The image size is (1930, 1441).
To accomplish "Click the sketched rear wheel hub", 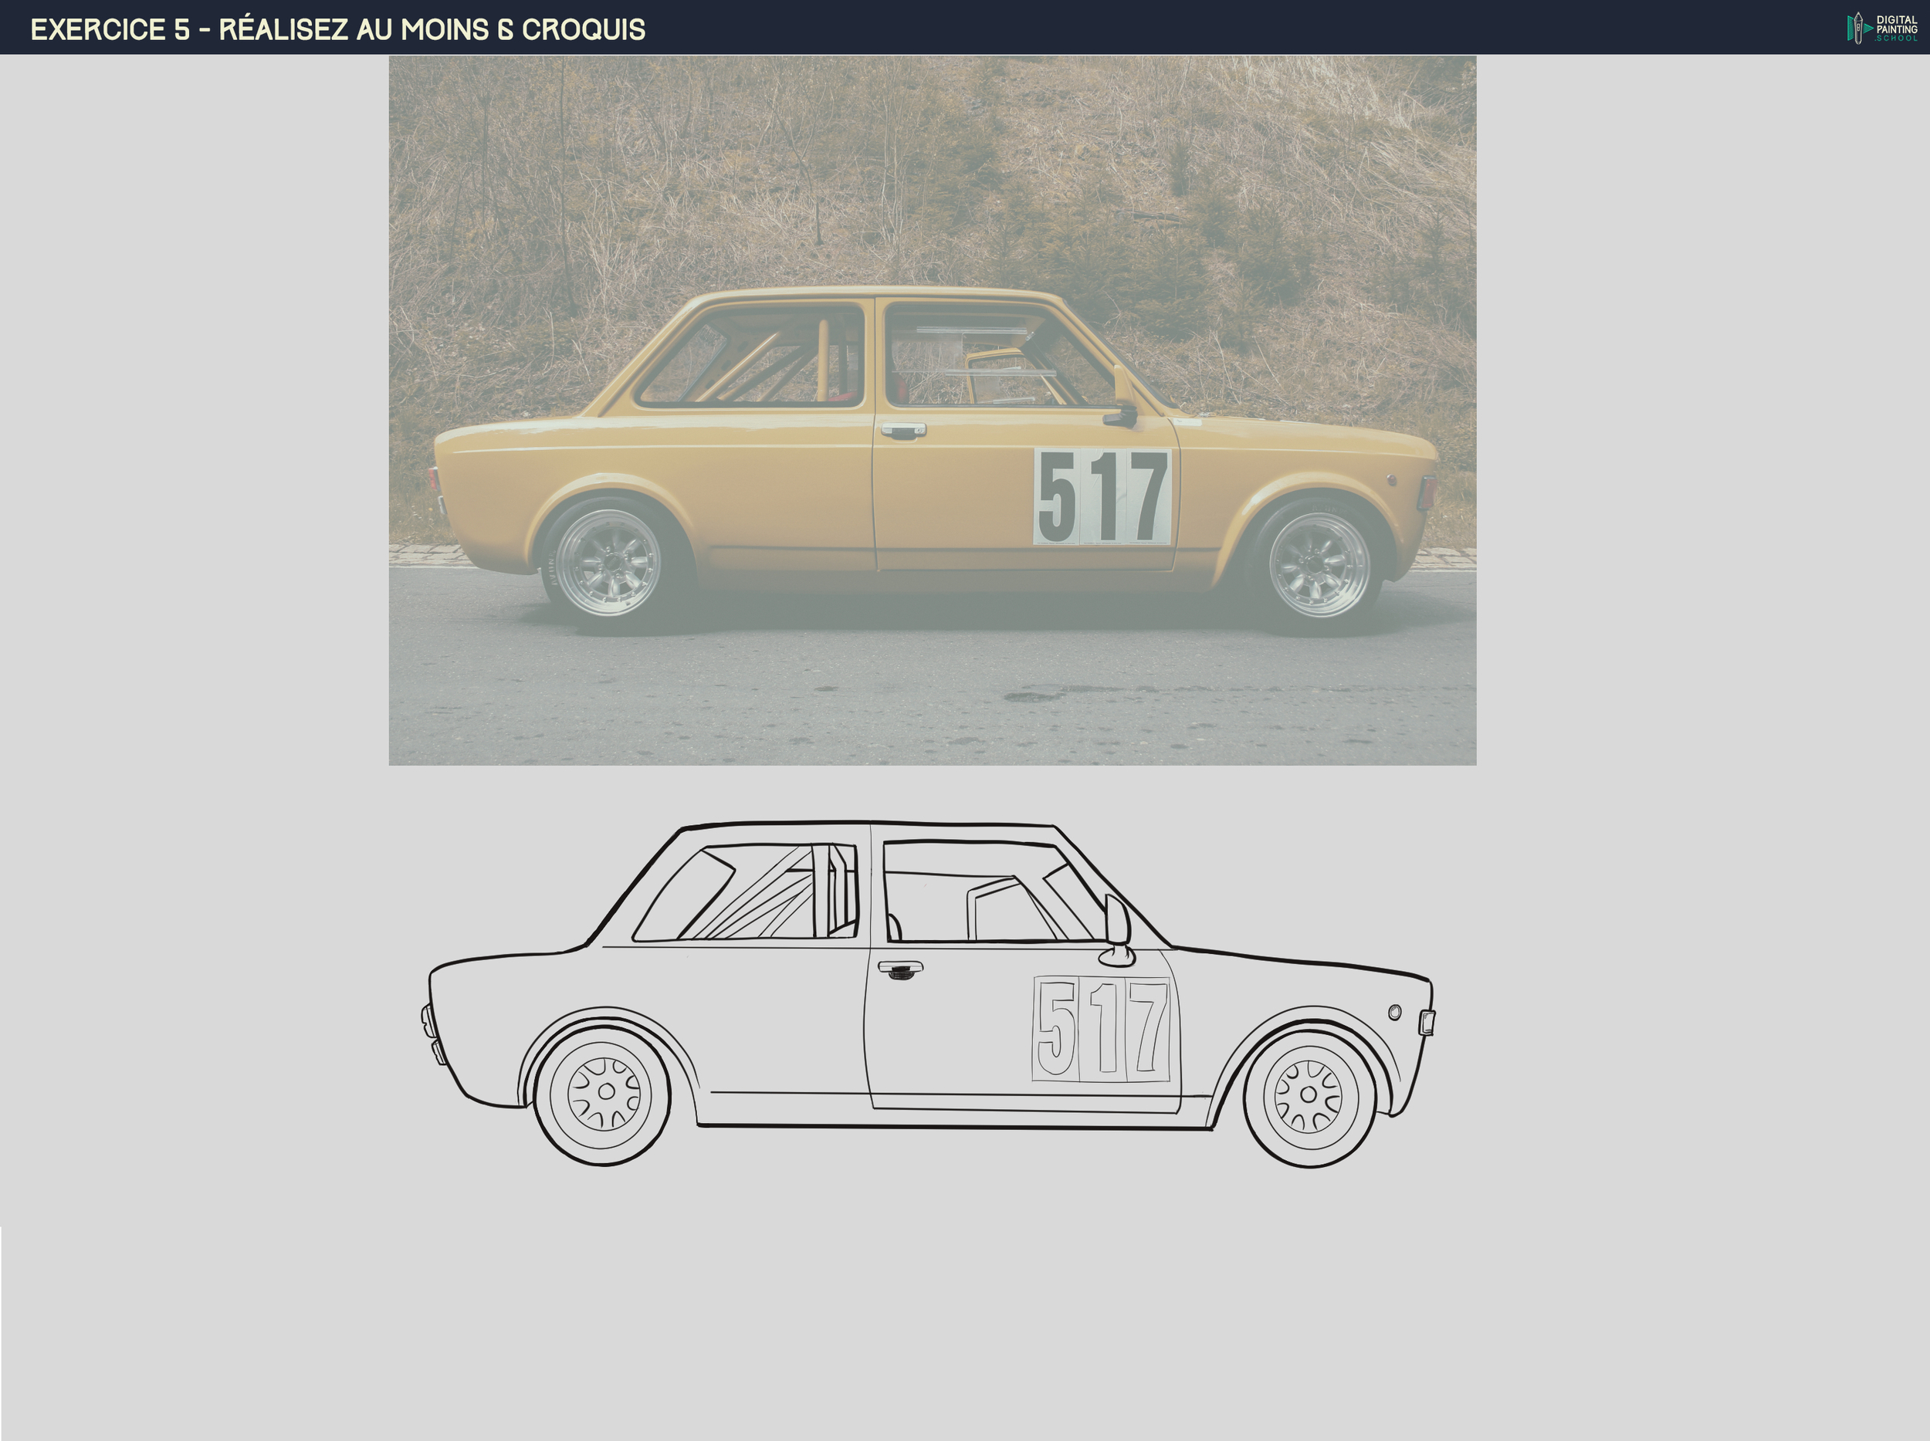I will (606, 1091).
